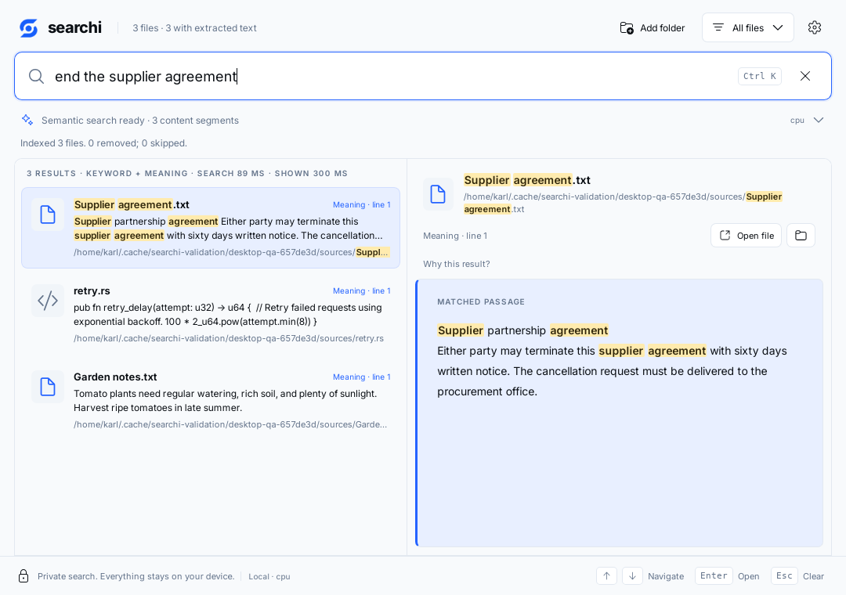This screenshot has height=595, width=846.
Task: Click the Garden notes.txt file path
Action: tap(230, 424)
